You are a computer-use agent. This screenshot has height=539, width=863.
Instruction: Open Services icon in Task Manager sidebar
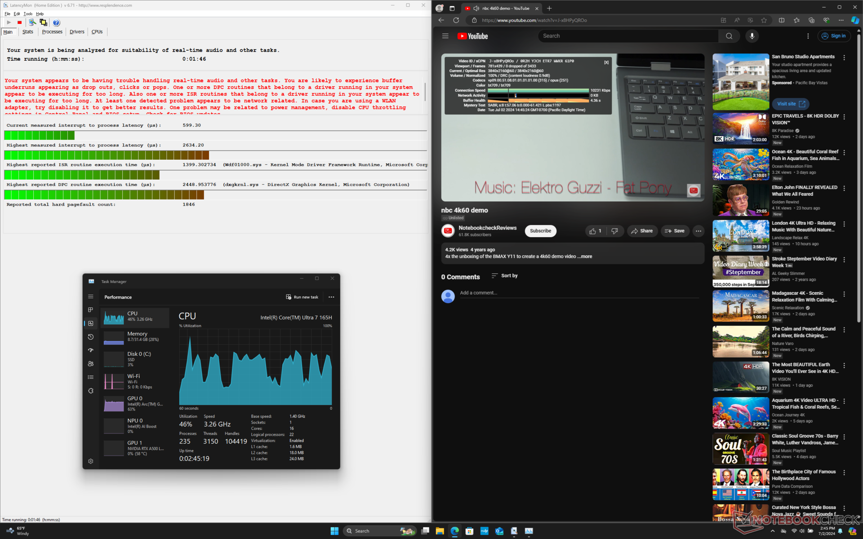click(91, 391)
